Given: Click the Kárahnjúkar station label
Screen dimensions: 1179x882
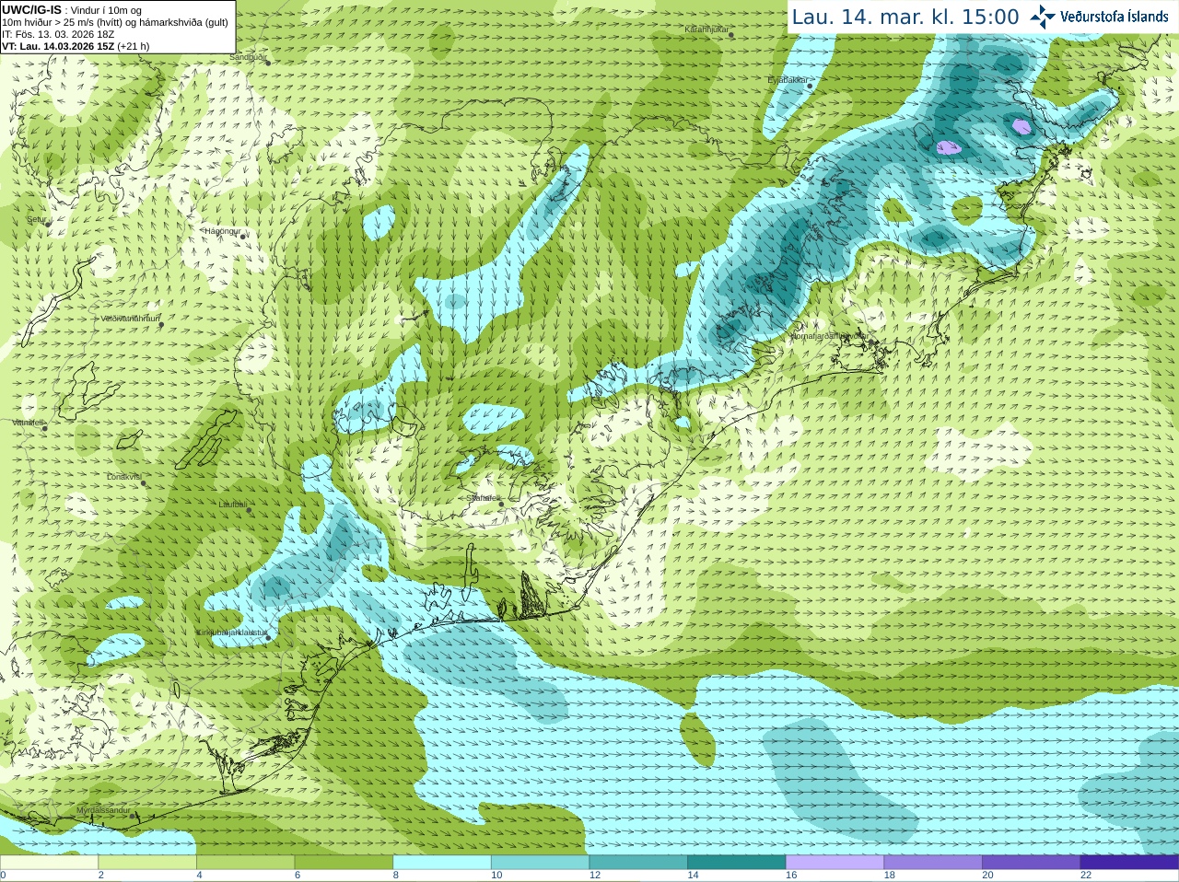Looking at the screenshot, I should (706, 30).
